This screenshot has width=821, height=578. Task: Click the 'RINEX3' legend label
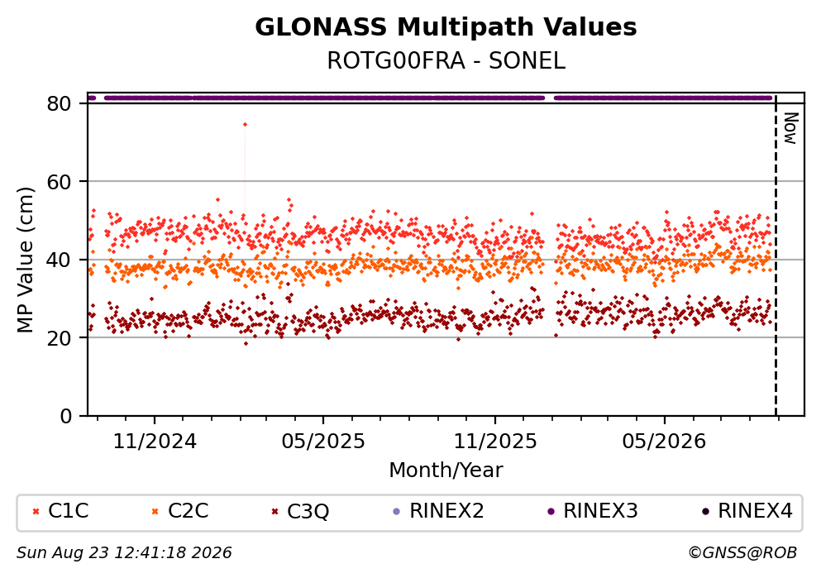click(x=600, y=511)
